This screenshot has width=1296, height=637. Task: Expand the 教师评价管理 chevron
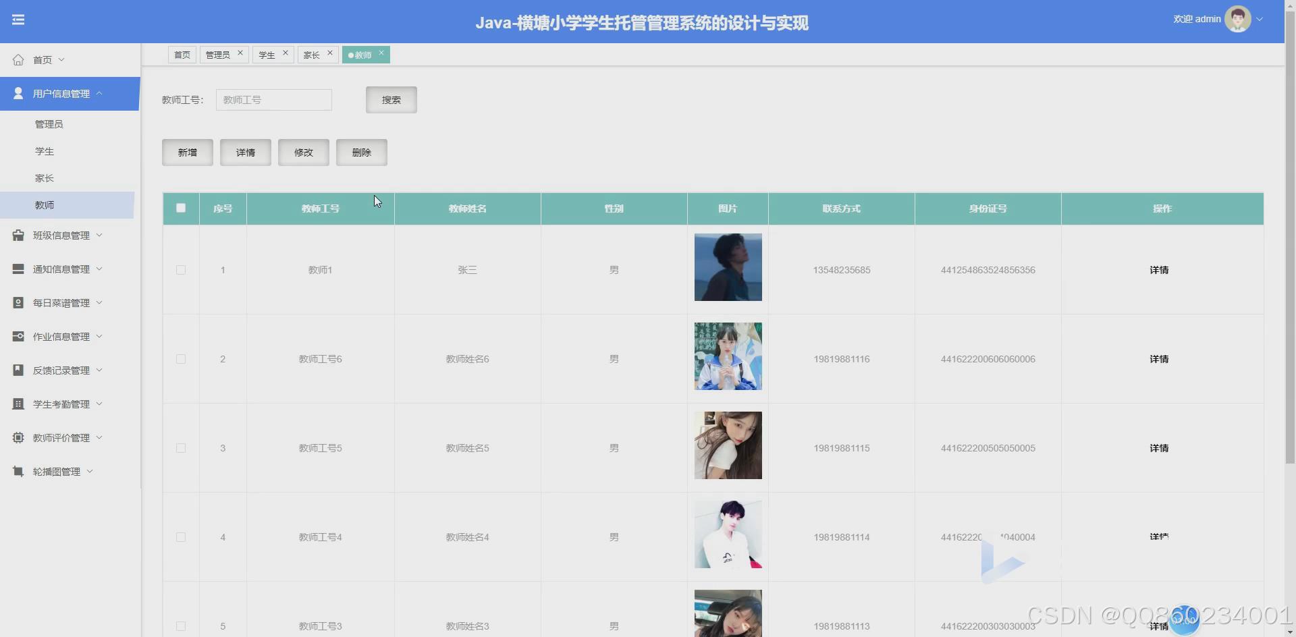pyautogui.click(x=99, y=437)
